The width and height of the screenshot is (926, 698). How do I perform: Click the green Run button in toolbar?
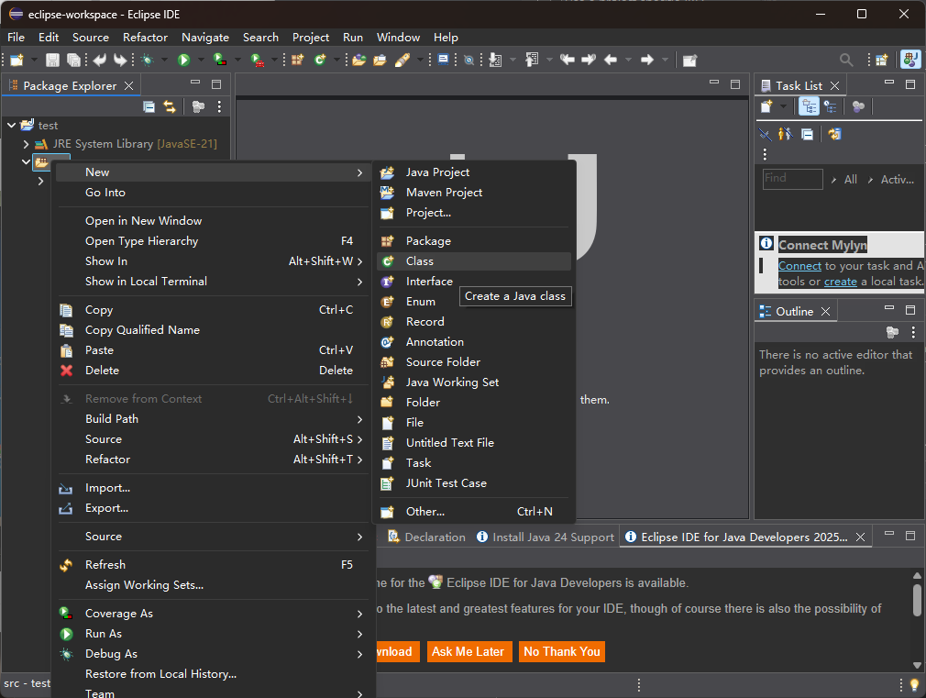[183, 60]
